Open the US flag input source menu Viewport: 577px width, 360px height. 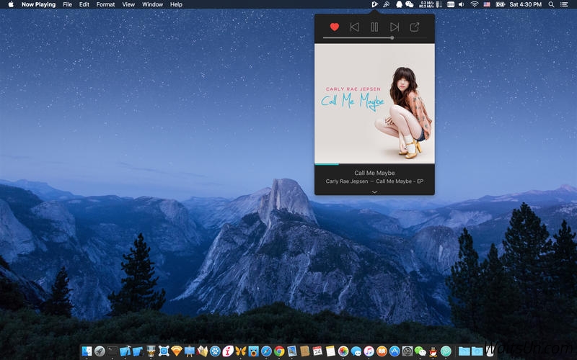pos(487,4)
